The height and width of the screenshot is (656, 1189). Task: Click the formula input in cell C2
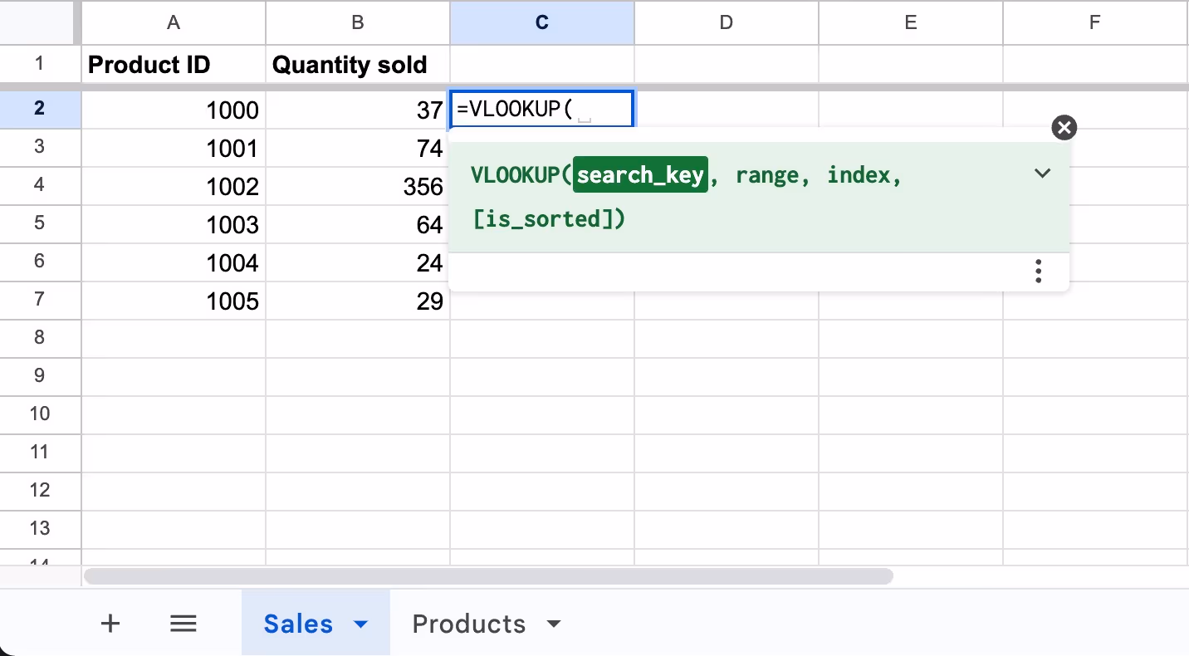click(541, 110)
